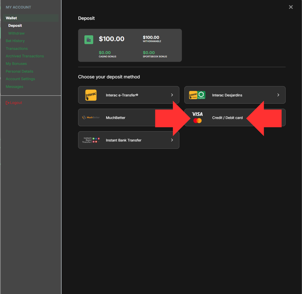Click the Interac e-Transfer logo
302x294 pixels.
91,95
